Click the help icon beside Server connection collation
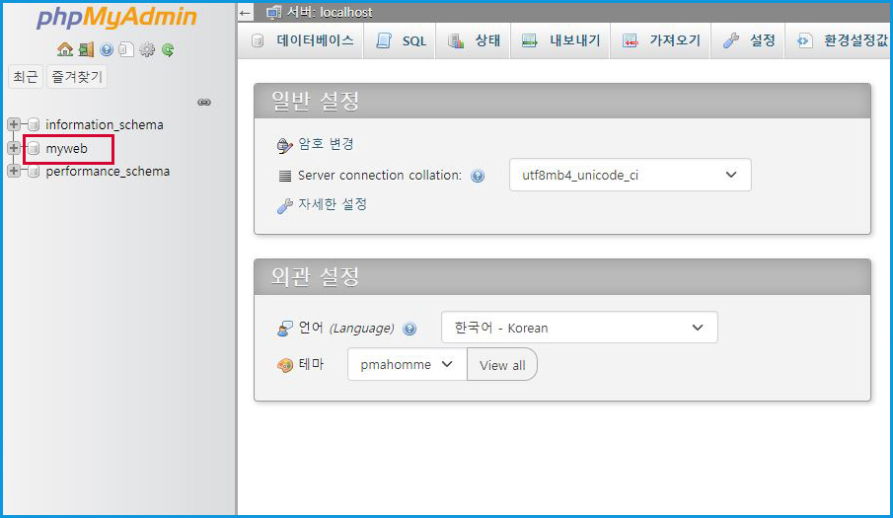This screenshot has width=893, height=518. tap(478, 176)
